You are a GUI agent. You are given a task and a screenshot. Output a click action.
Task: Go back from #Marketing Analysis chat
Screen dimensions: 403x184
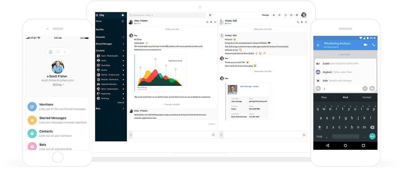318,45
